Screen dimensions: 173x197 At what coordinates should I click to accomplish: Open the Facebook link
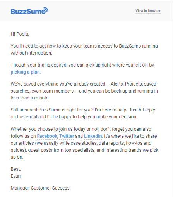coord(47,136)
